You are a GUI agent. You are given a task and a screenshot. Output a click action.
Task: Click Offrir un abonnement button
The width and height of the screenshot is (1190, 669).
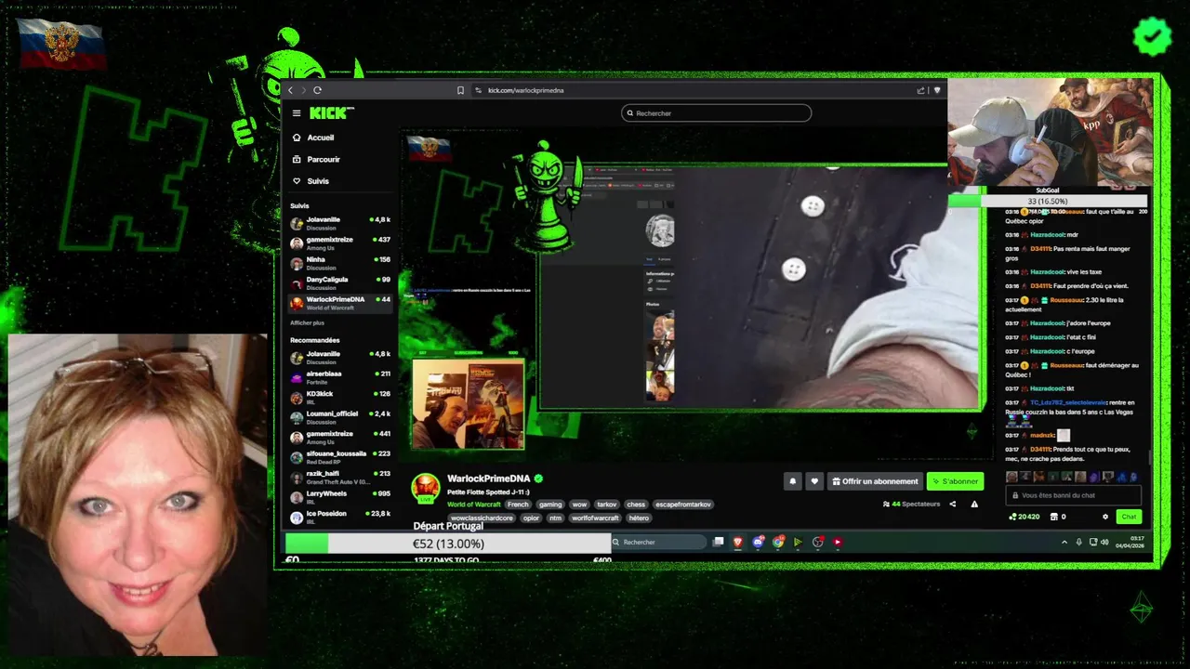[875, 481]
